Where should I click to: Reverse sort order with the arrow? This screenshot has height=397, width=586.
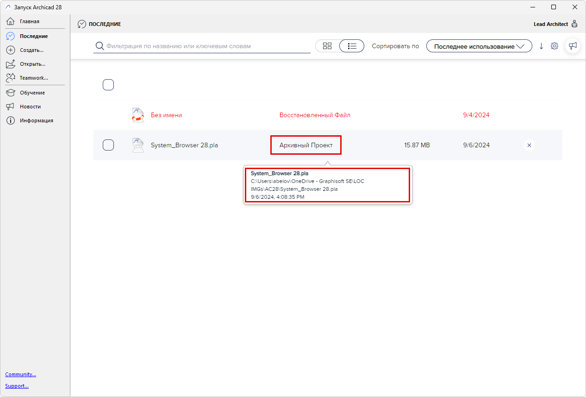[541, 46]
